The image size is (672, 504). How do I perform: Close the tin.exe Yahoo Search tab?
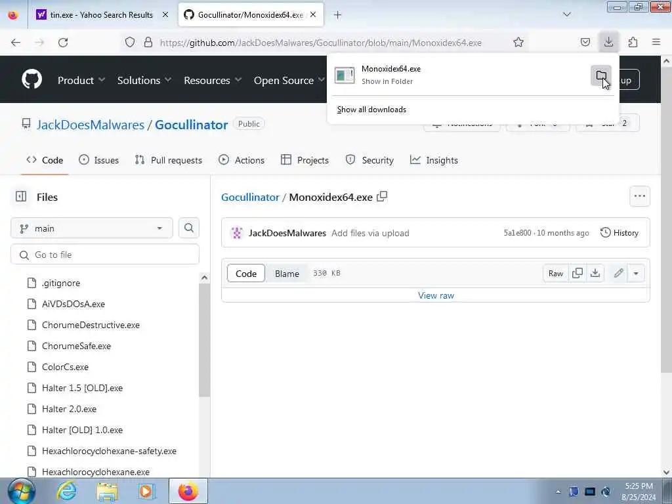coord(165,14)
